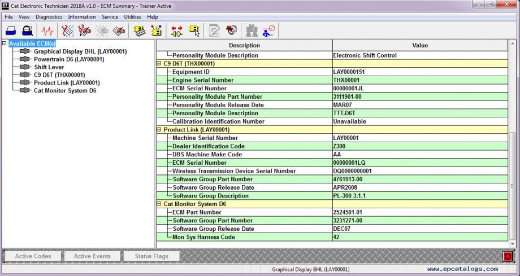Open the red waveform Status Tool icon

[47, 30]
